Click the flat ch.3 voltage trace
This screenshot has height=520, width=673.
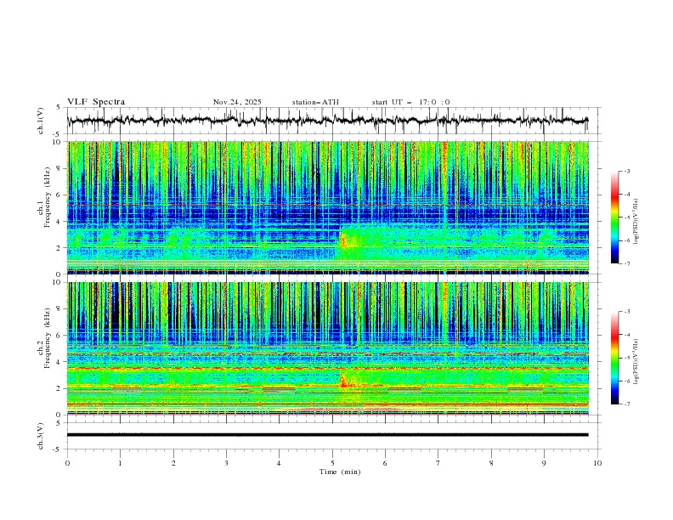pos(327,435)
